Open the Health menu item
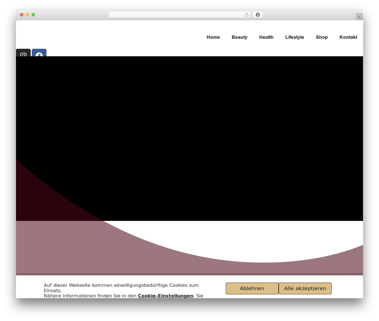Viewport: 379px width, 321px height. click(x=266, y=37)
